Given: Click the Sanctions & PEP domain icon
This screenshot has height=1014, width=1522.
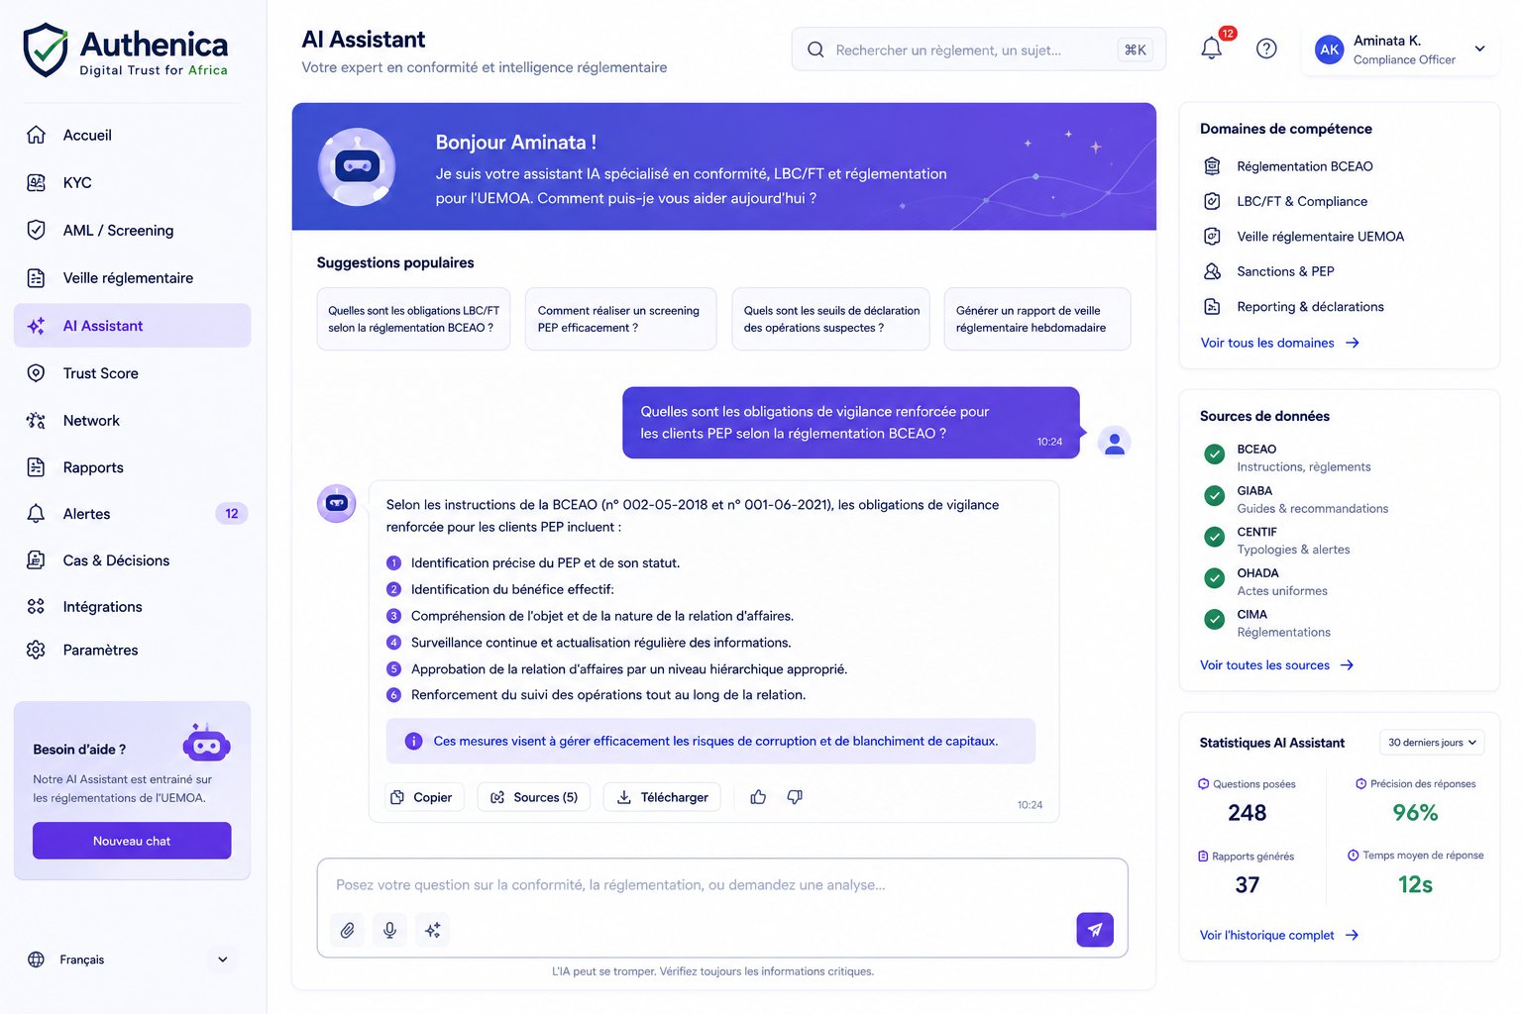Looking at the screenshot, I should 1212,271.
